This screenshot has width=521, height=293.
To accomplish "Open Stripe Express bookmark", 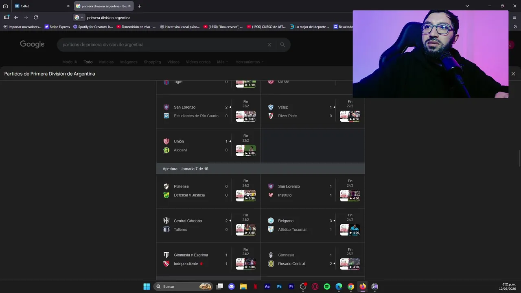I will pos(57,27).
